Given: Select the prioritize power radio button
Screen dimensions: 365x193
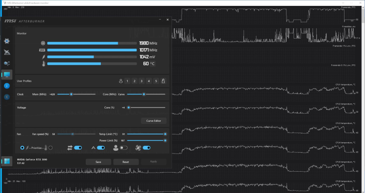Looking at the screenshot, I should point(22,148).
